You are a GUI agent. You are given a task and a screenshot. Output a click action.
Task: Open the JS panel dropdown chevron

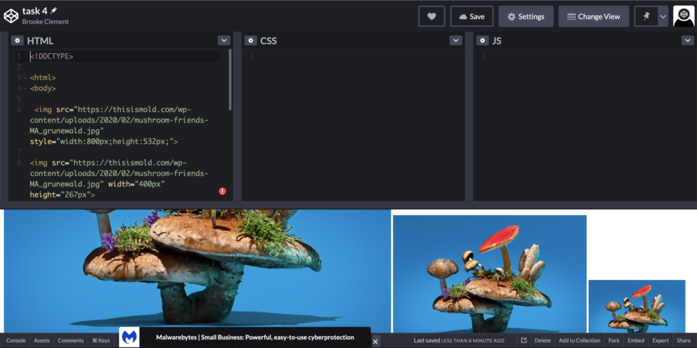pyautogui.click(x=687, y=41)
